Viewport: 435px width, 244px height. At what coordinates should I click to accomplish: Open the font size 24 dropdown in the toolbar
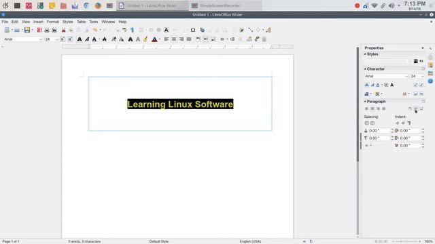pos(57,39)
